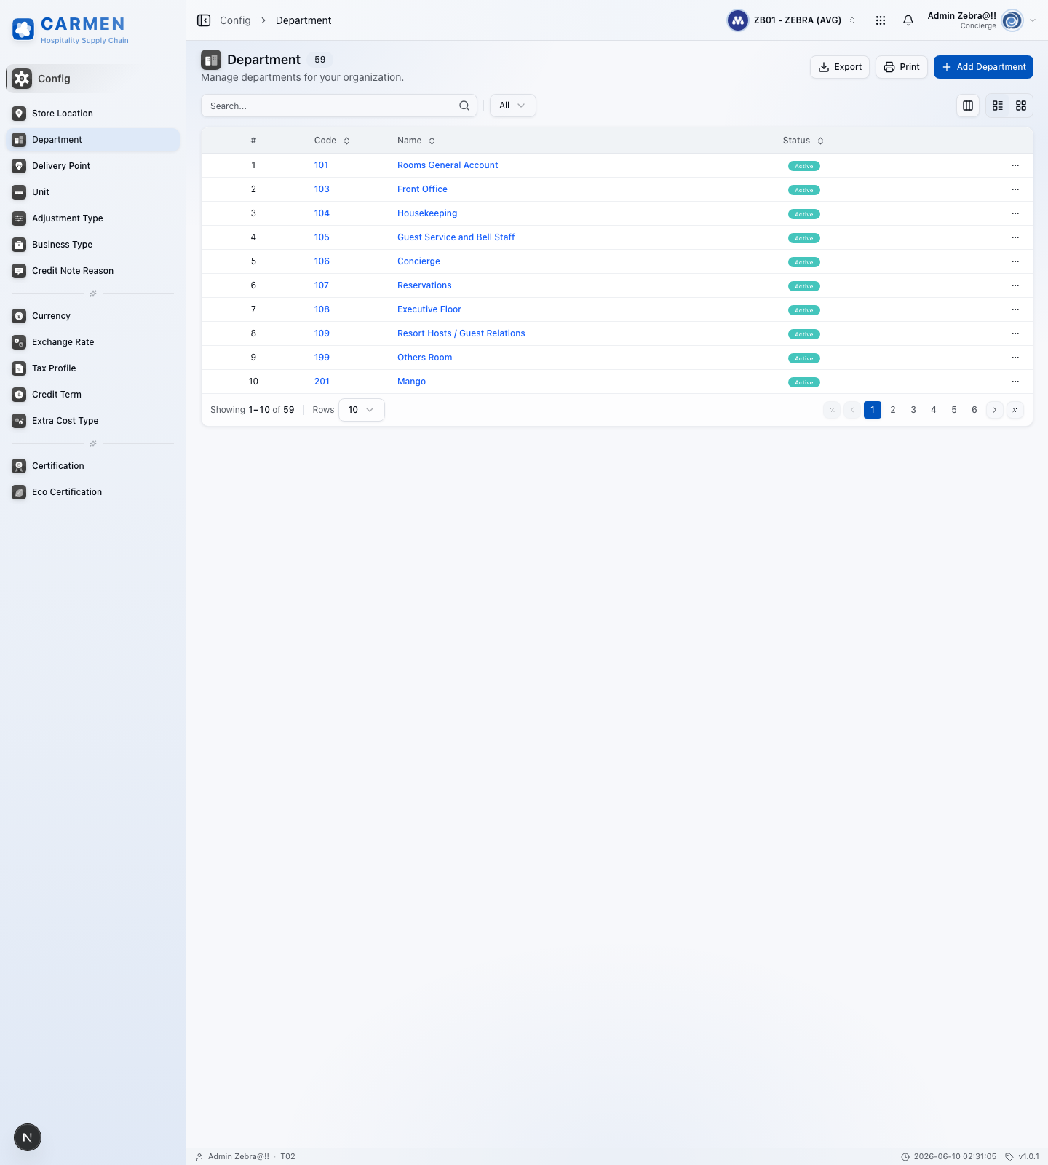The image size is (1048, 1165).
Task: Open Business Type in sidebar
Action: 93,245
